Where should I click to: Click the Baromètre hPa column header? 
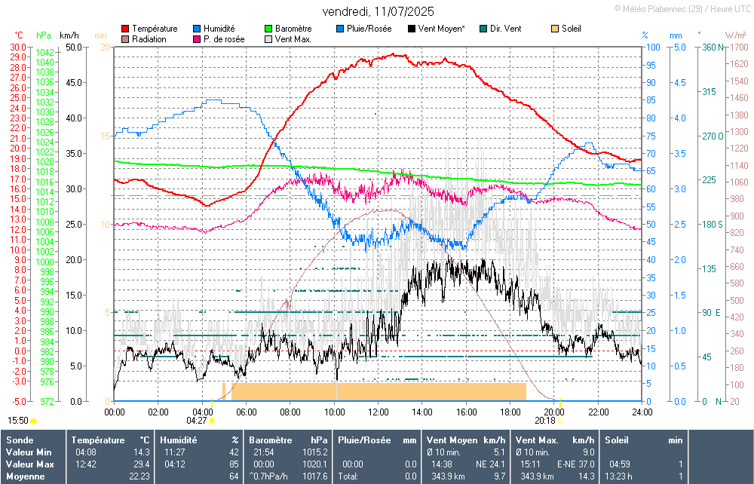pos(288,440)
